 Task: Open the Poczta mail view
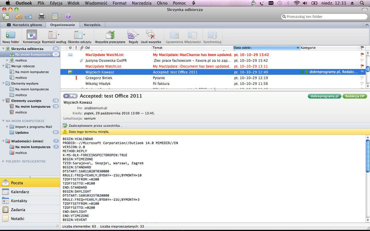point(30,183)
